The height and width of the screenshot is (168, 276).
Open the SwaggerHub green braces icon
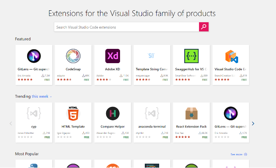point(191,56)
